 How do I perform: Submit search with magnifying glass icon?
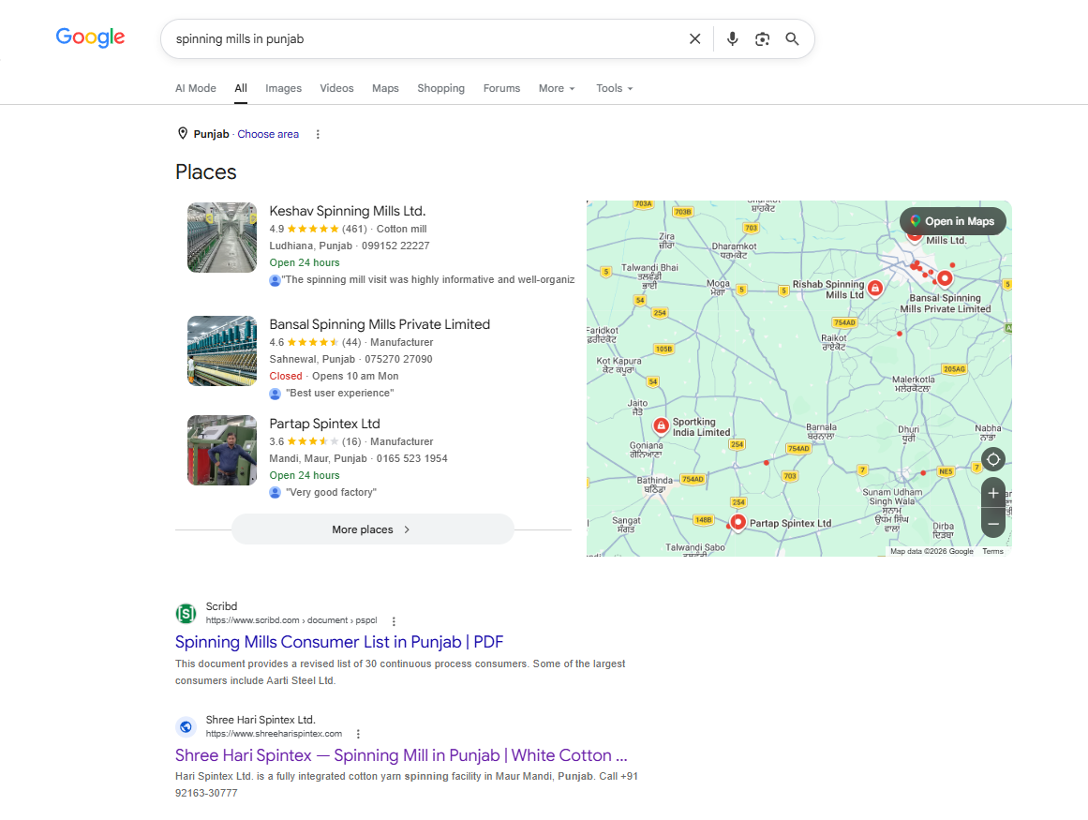click(792, 38)
